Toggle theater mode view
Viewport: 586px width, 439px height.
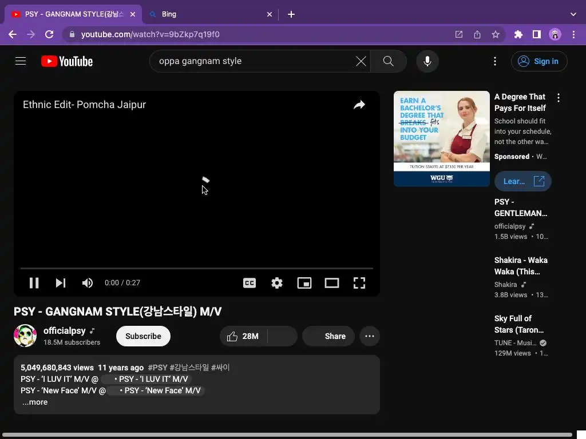(x=332, y=283)
